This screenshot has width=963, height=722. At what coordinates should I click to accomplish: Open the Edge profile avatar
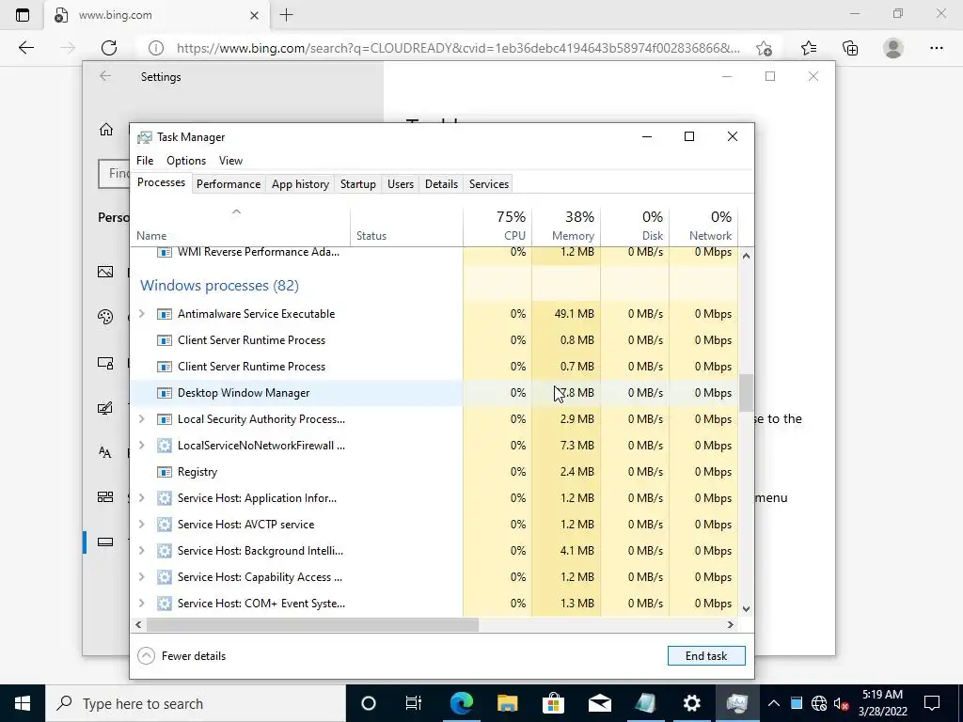pos(893,48)
